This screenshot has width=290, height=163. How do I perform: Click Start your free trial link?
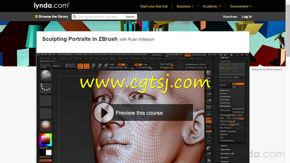pyautogui.click(x=154, y=6)
